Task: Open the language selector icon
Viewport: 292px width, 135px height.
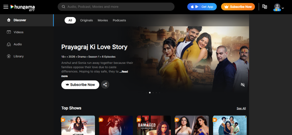Action: (265, 7)
